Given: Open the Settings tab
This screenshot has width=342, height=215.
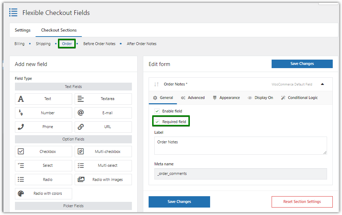Looking at the screenshot, I should tap(22, 30).
